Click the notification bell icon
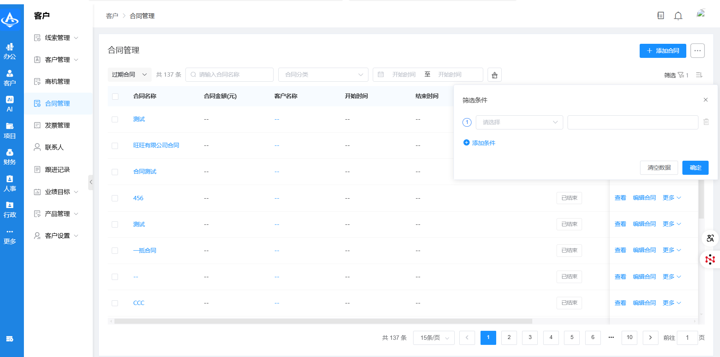 pyautogui.click(x=678, y=16)
